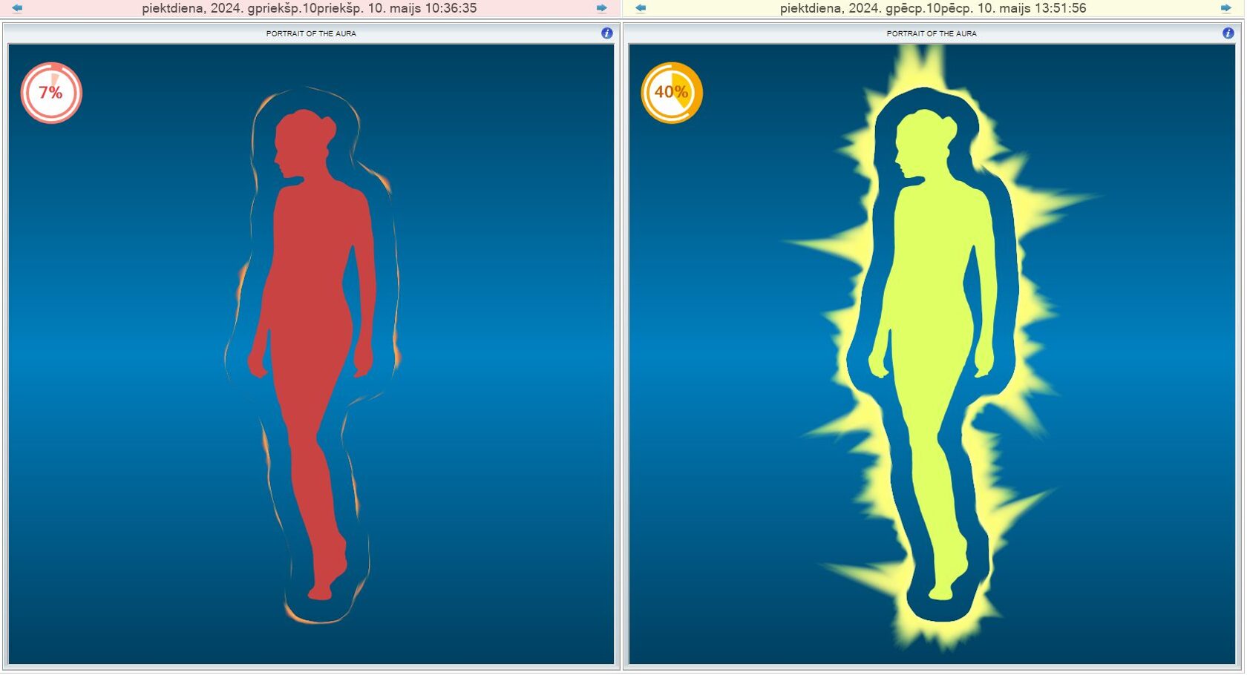The height and width of the screenshot is (675, 1247).
Task: Click the 40% energy gauge
Action: pyautogui.click(x=672, y=93)
